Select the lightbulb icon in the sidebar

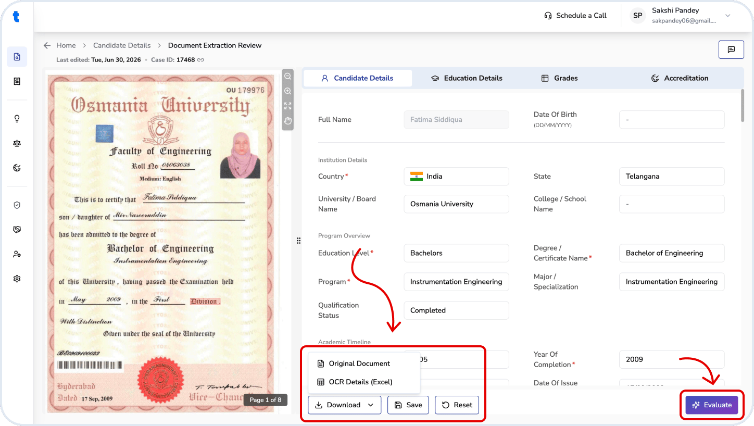coord(17,119)
